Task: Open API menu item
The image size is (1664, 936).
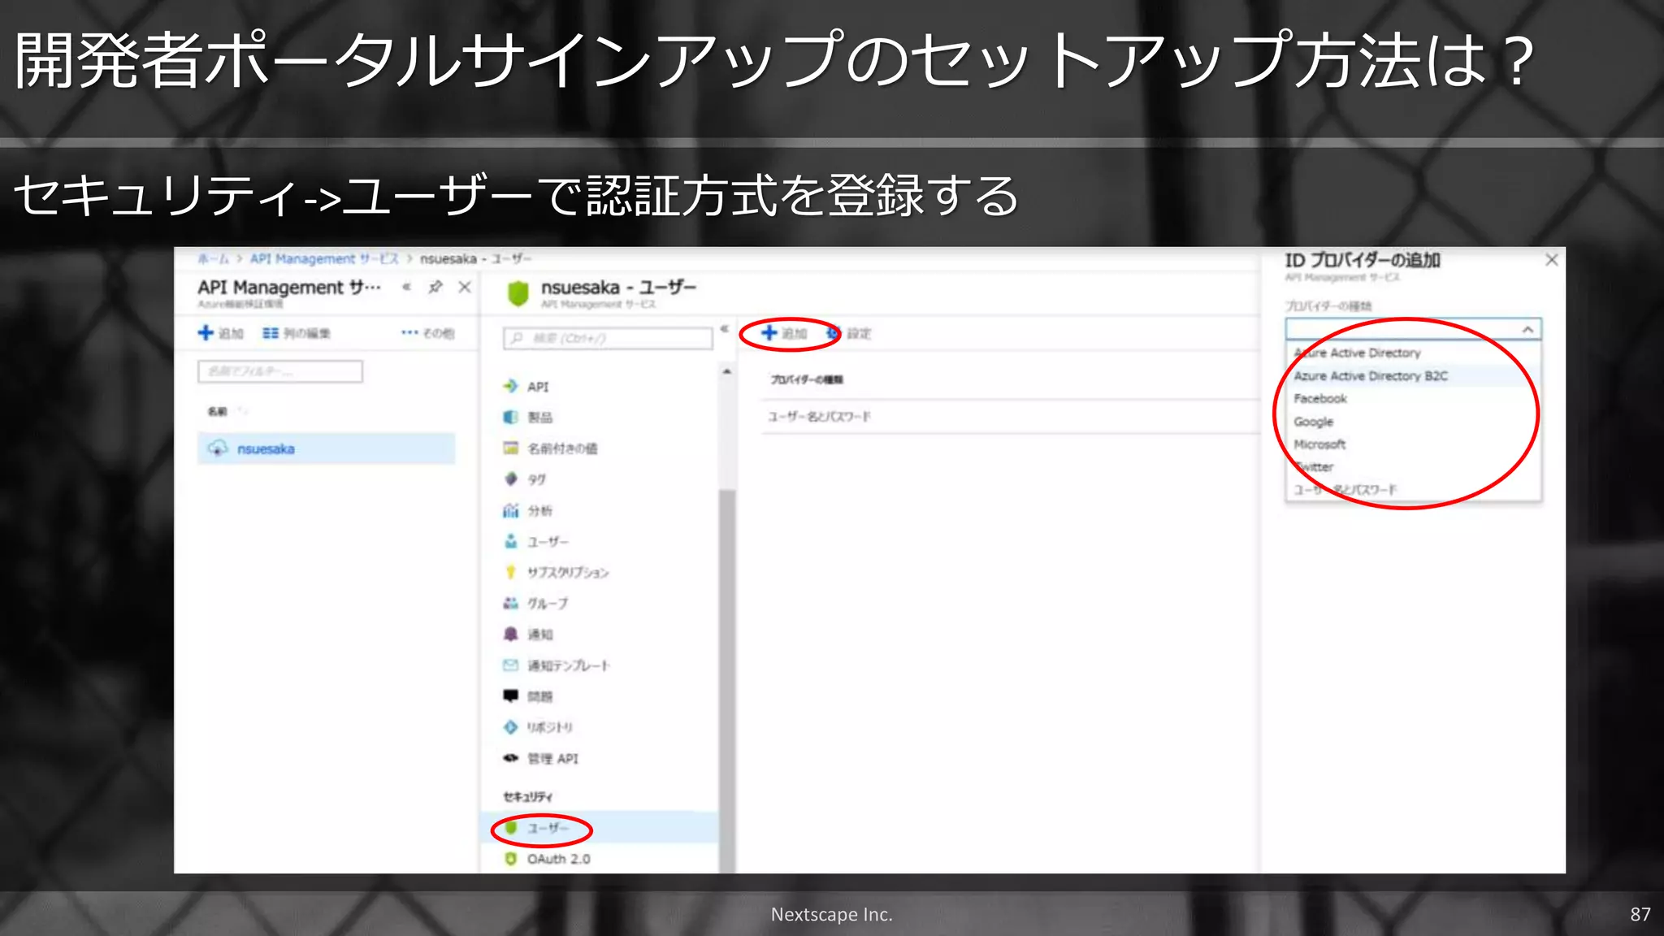Action: (526, 387)
